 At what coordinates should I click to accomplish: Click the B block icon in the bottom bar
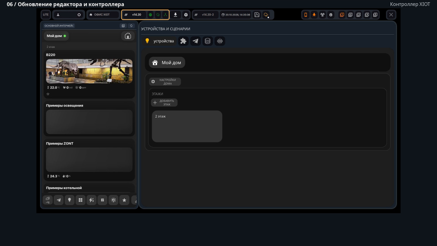(102, 200)
